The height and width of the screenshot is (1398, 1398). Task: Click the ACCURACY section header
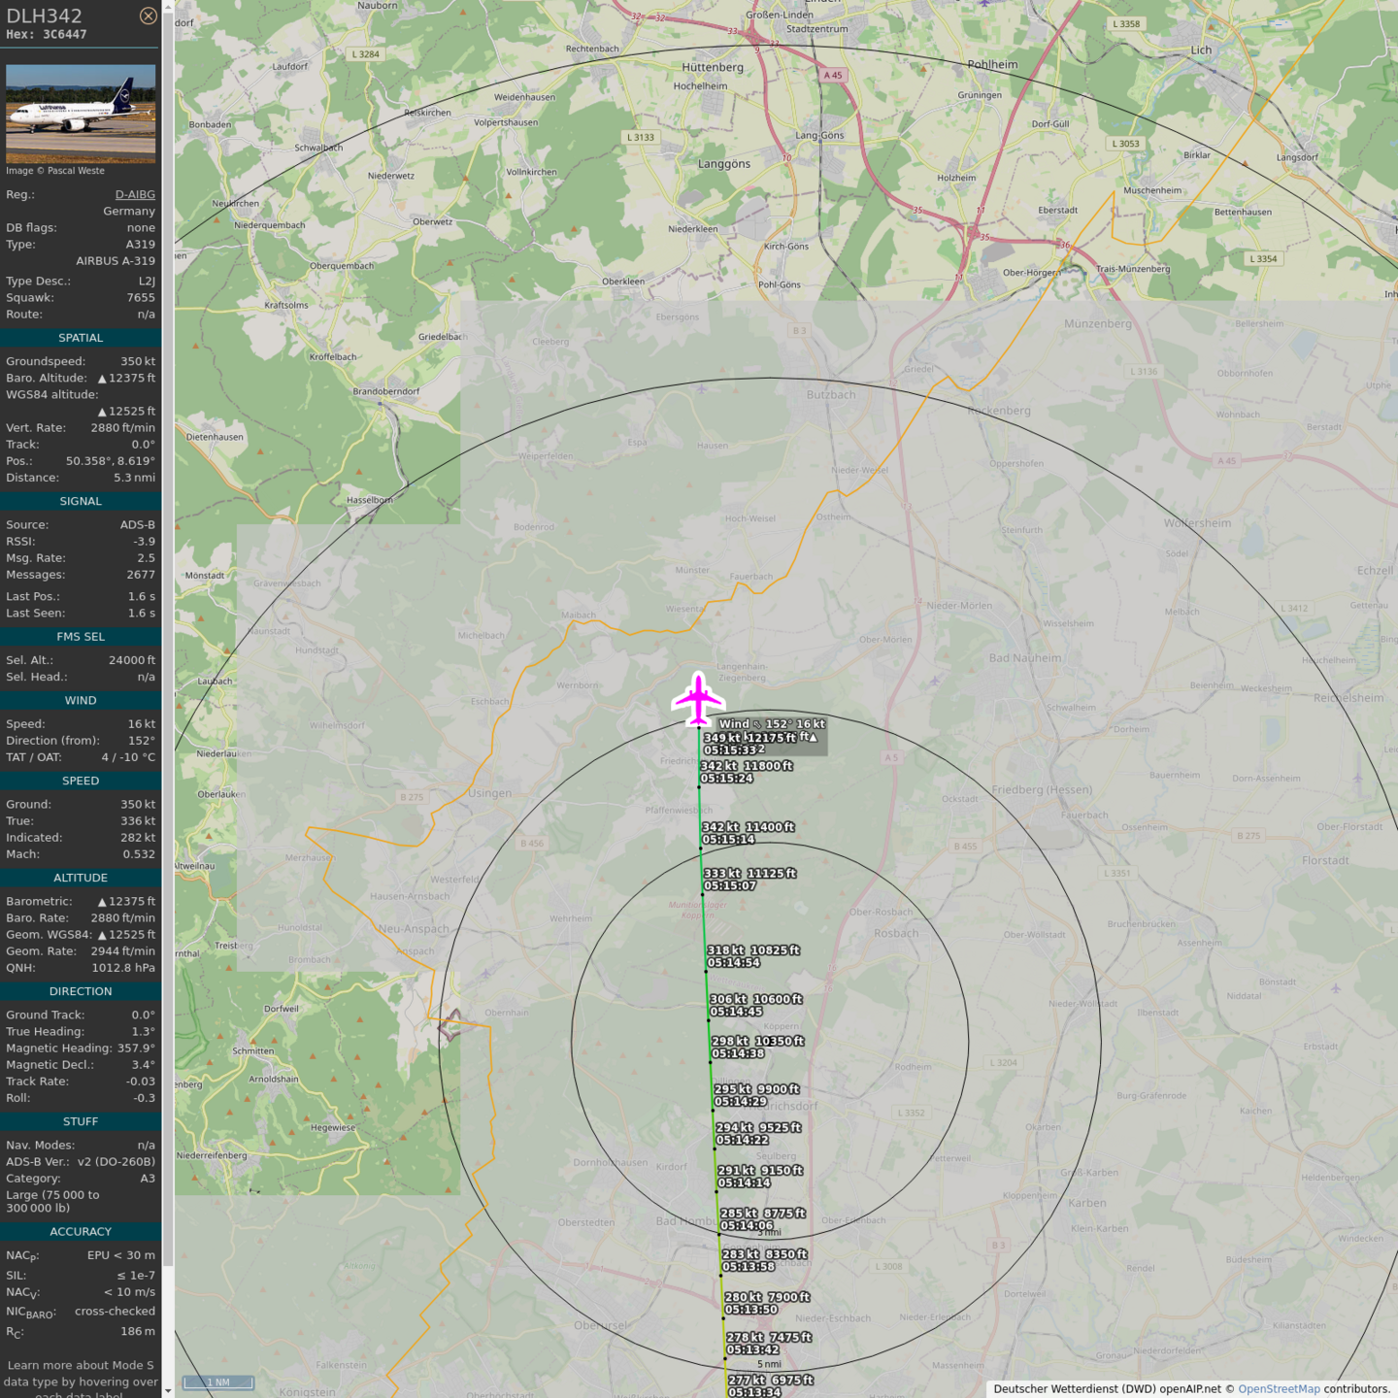[x=81, y=1232]
